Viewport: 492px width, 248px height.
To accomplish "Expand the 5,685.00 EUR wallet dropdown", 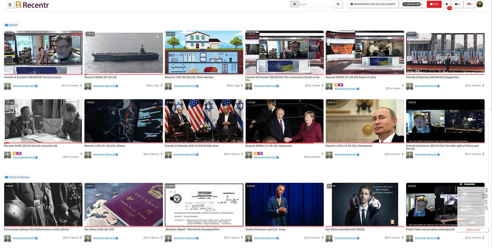I will [413, 4].
